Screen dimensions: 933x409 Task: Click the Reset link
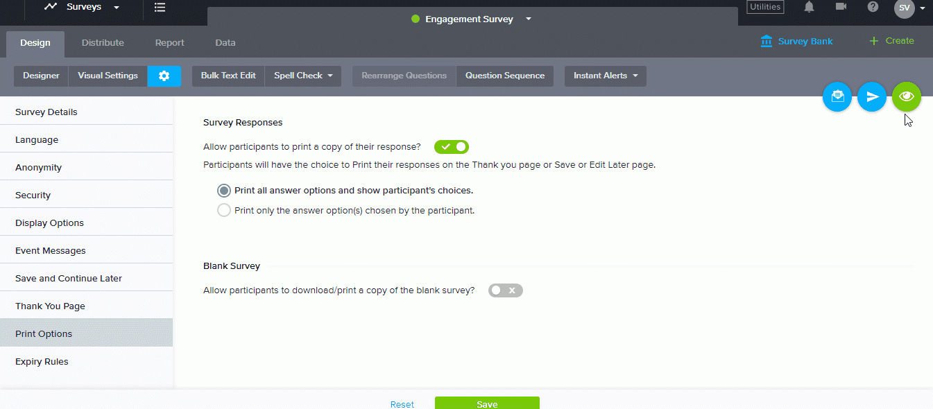pos(402,404)
